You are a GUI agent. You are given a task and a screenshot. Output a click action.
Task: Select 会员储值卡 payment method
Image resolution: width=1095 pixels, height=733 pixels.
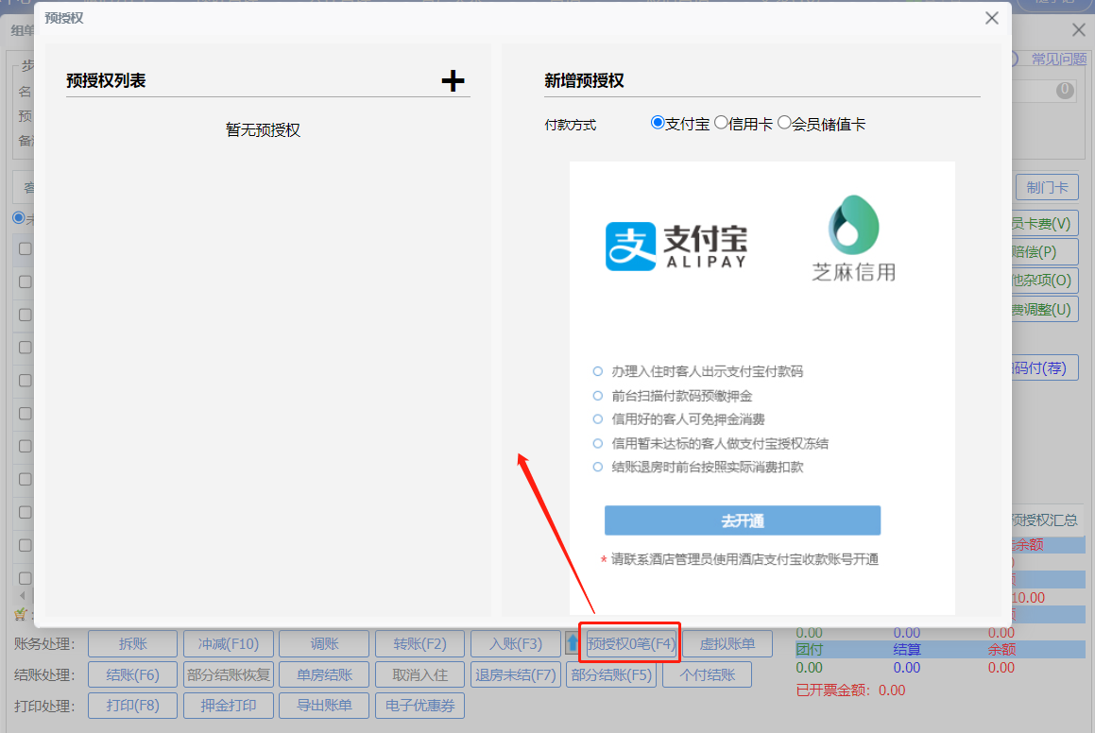click(784, 123)
